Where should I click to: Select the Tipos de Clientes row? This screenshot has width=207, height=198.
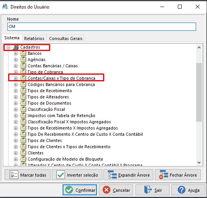(x=45, y=140)
